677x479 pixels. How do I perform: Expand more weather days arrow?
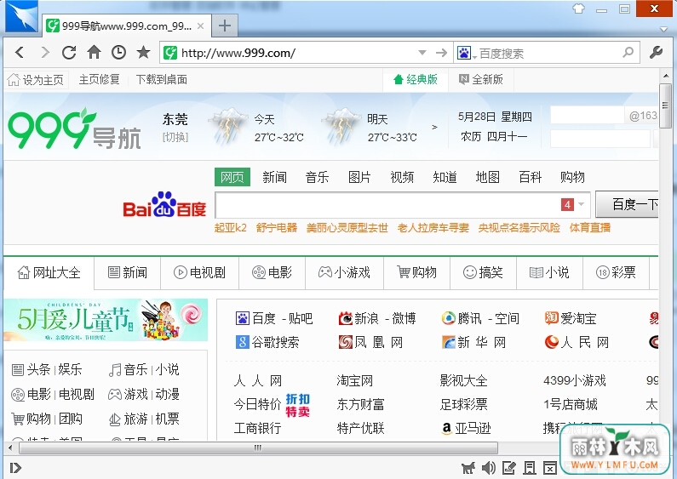point(434,127)
